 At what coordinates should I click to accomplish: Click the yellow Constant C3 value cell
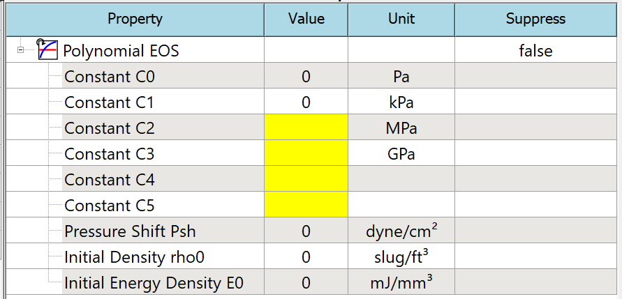click(306, 154)
